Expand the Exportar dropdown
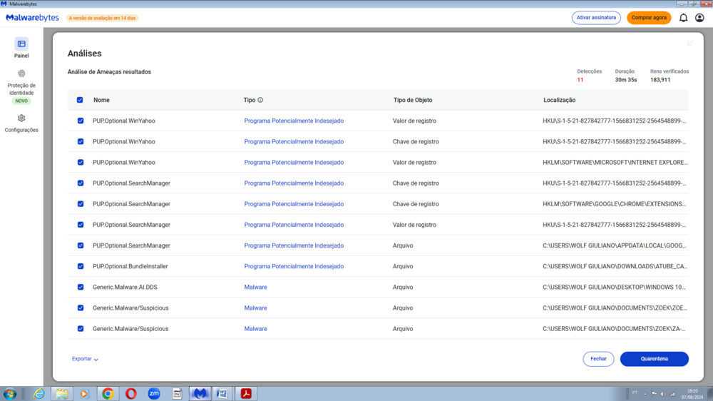This screenshot has width=713, height=401. point(85,359)
